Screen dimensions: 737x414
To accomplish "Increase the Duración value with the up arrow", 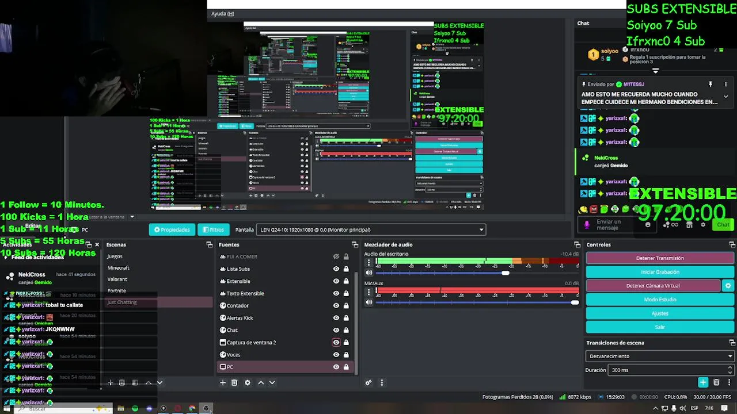I will pos(730,367).
